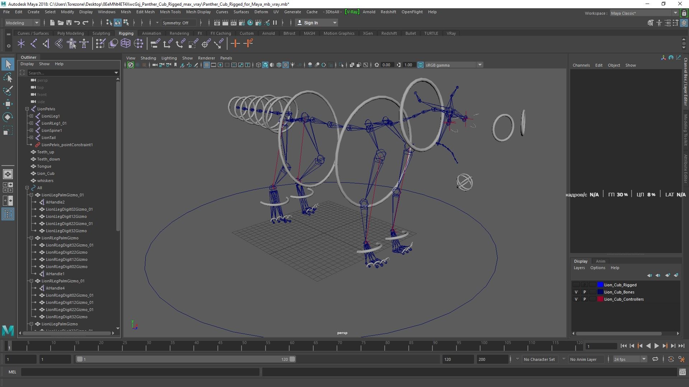
Task: Click the blue Lion_Cub_Rigged layer color swatch
Action: tap(600, 285)
